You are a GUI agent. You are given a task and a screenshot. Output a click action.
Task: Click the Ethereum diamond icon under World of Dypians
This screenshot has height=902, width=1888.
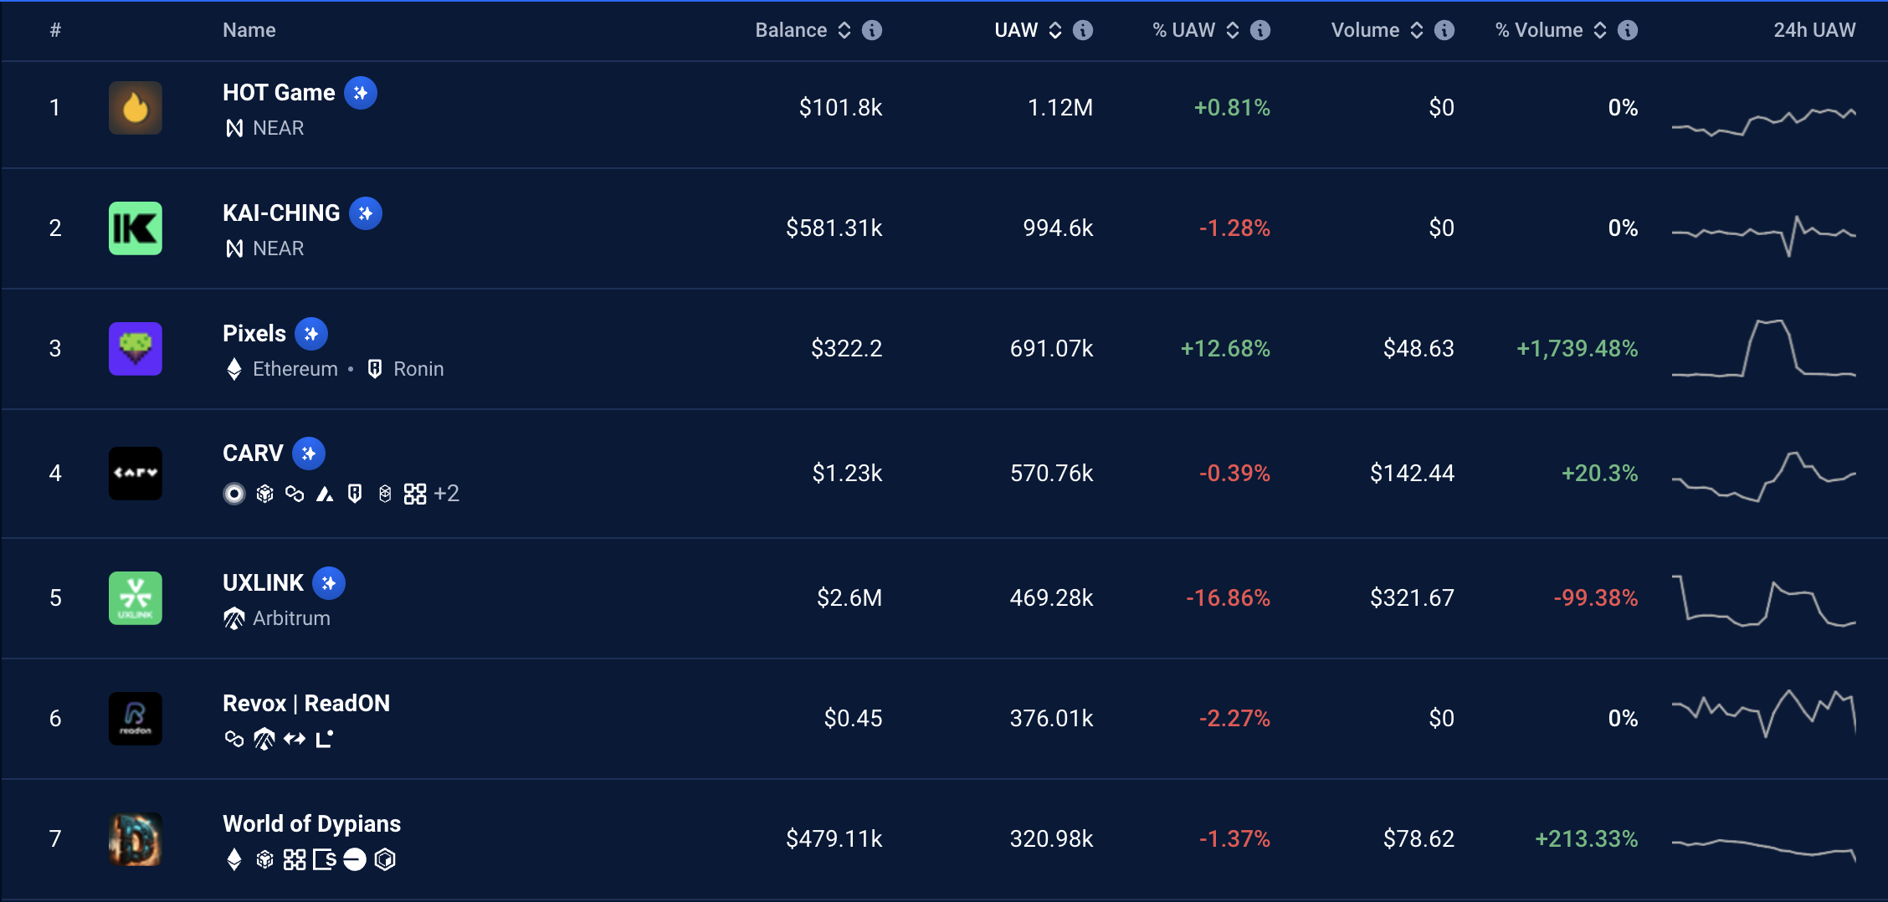tap(234, 859)
